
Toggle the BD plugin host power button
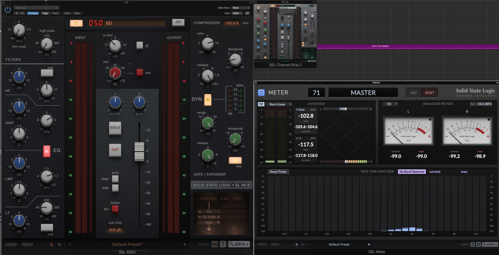7,9
